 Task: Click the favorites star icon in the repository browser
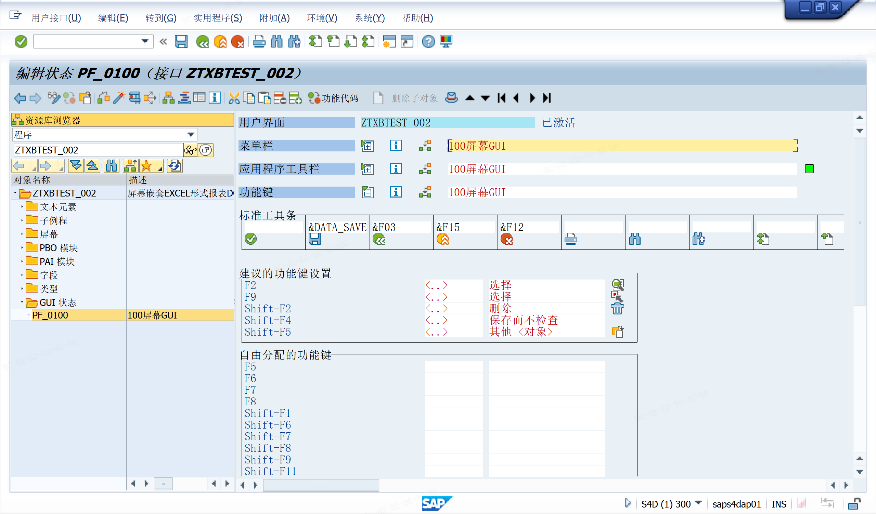[147, 166]
